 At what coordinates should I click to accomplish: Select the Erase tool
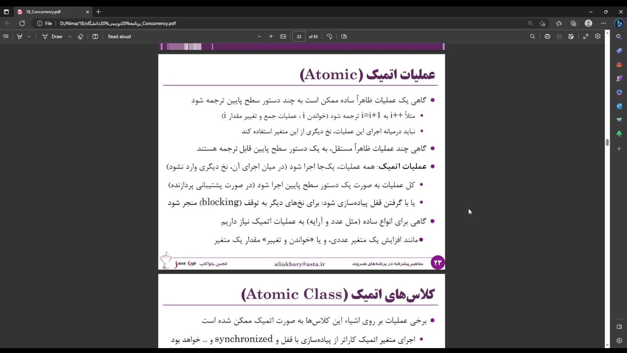click(x=80, y=36)
